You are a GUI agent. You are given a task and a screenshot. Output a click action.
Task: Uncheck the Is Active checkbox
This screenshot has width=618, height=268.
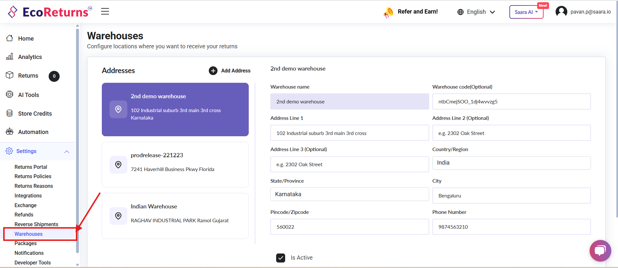coord(281,258)
